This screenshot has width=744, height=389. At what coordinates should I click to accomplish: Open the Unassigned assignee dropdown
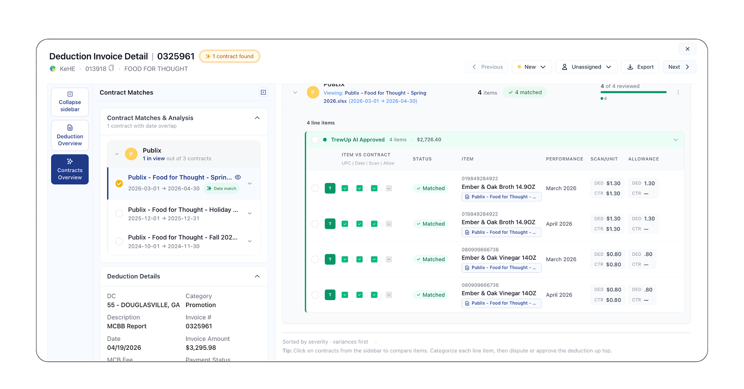point(587,67)
